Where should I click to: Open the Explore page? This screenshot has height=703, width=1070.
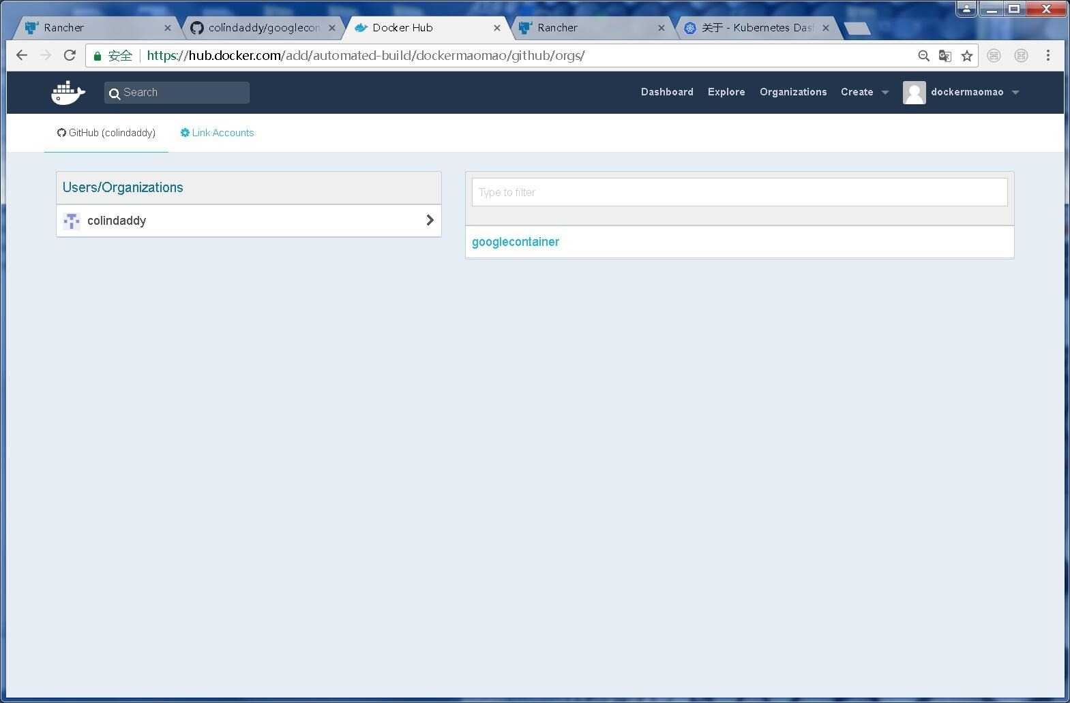click(726, 92)
